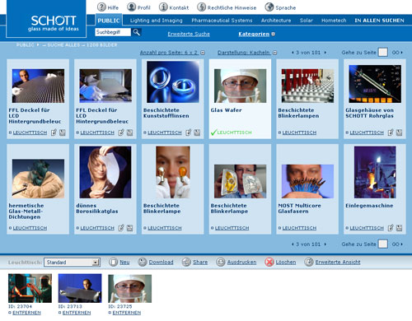The image size is (412, 321).
Task: Click the Ausdrucken print icon
Action: point(221,262)
